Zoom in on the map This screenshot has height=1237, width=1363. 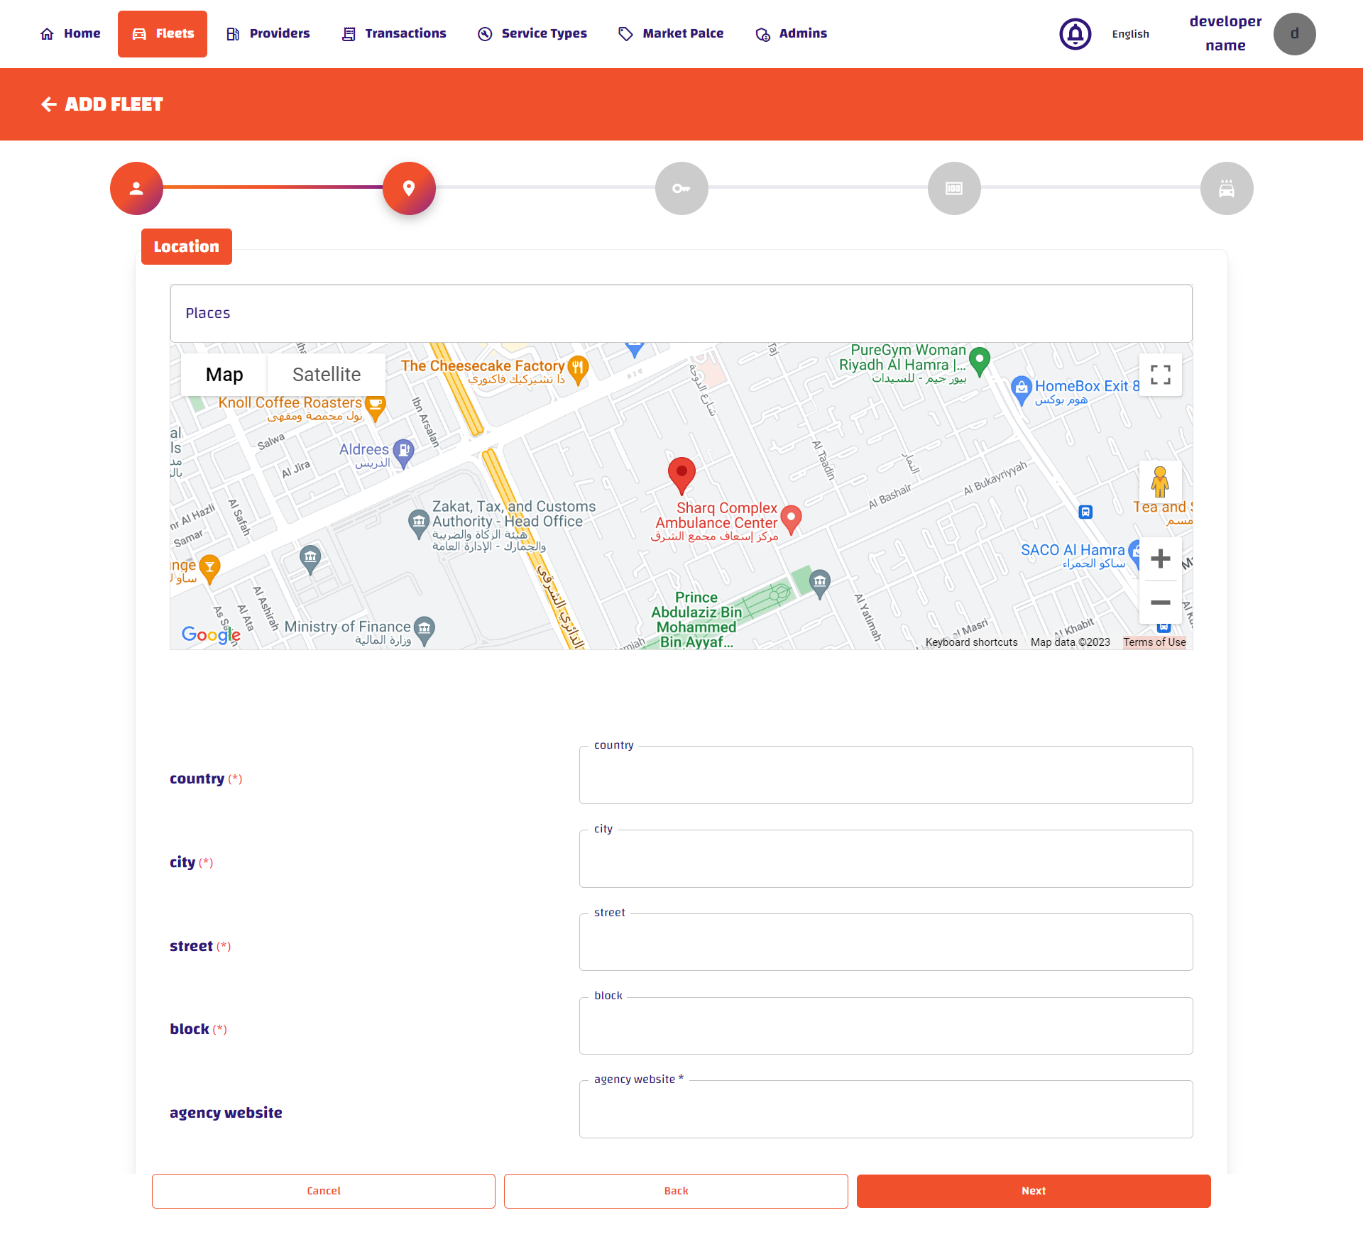pos(1160,559)
